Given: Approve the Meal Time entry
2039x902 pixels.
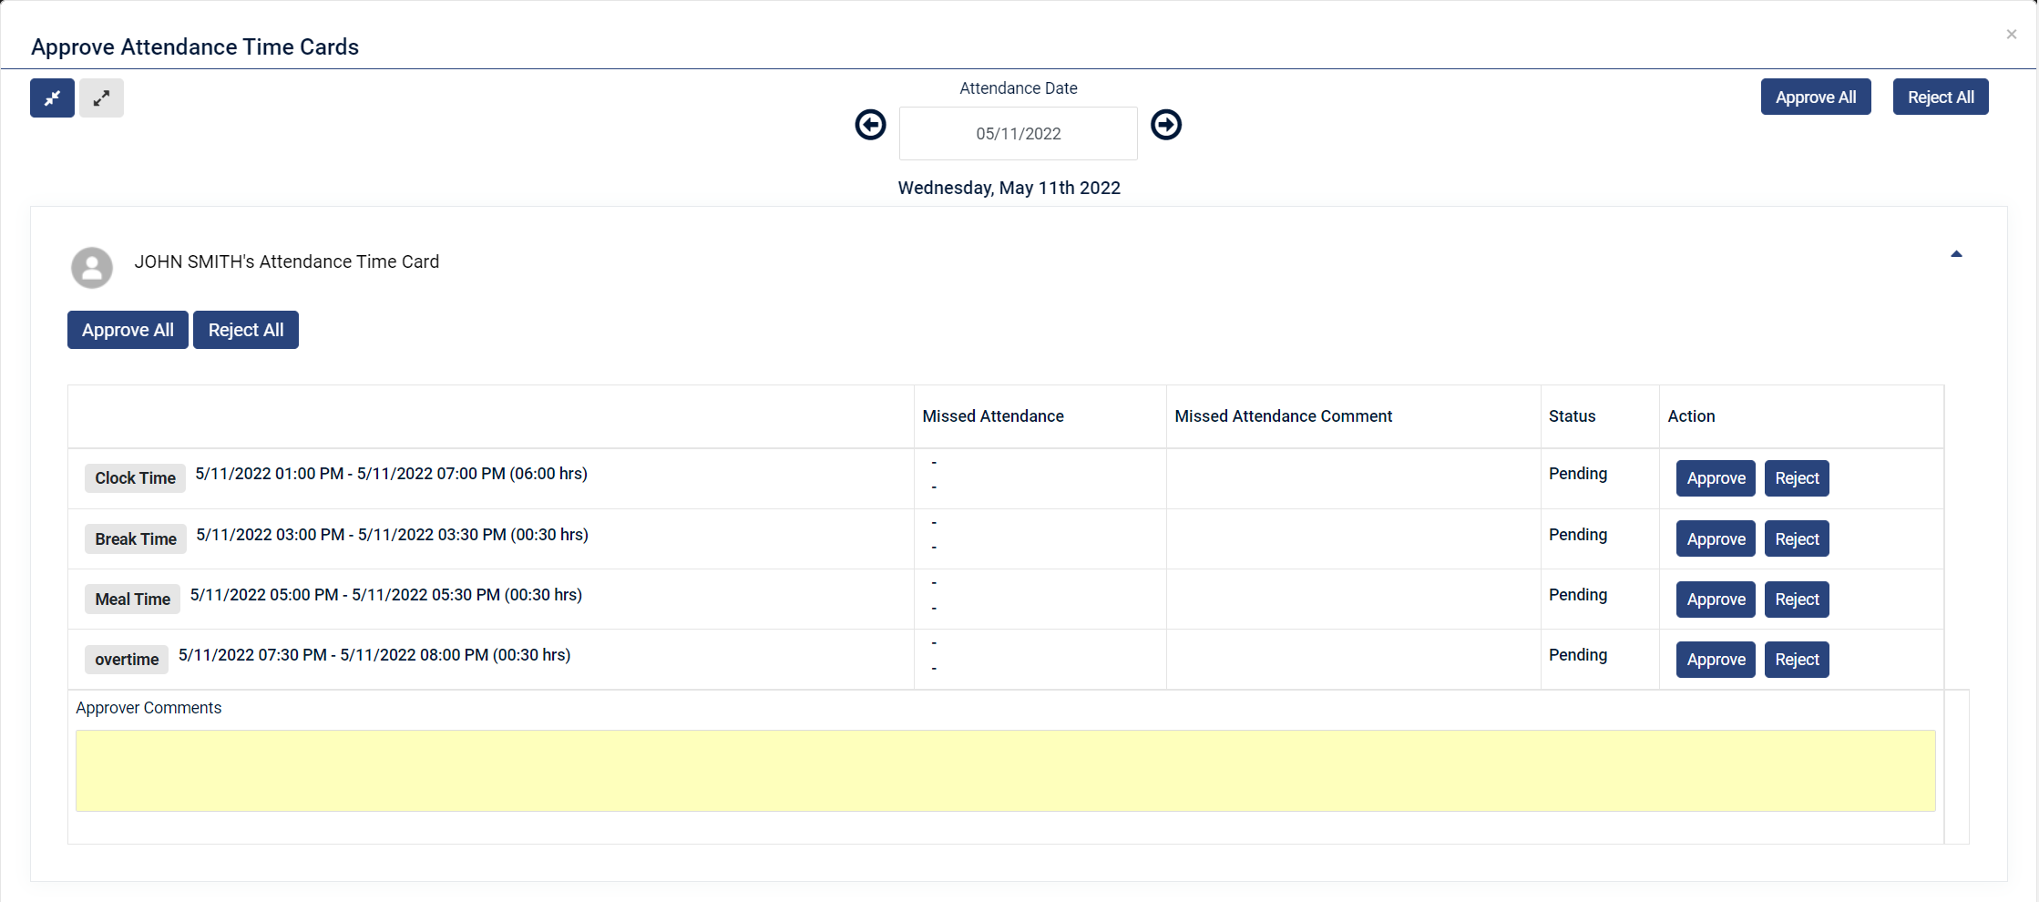Looking at the screenshot, I should click(x=1716, y=600).
